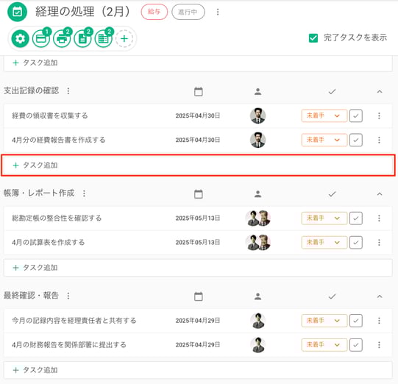Click the calendar icon in 支出記録の確認 header
Image resolution: width=398 pixels, height=384 pixels.
click(198, 91)
